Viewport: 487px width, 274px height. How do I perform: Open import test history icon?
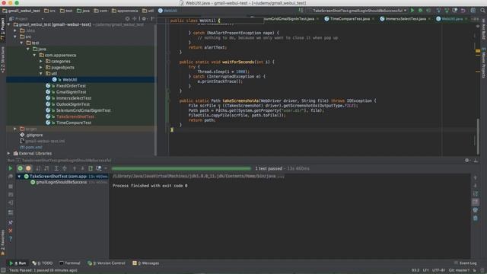[x=99, y=168]
